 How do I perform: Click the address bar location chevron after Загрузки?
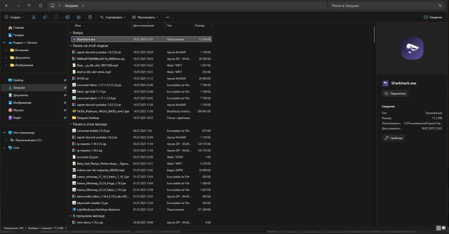point(83,5)
